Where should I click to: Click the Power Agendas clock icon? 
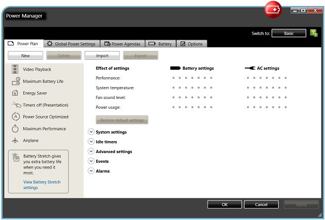[x=107, y=44]
